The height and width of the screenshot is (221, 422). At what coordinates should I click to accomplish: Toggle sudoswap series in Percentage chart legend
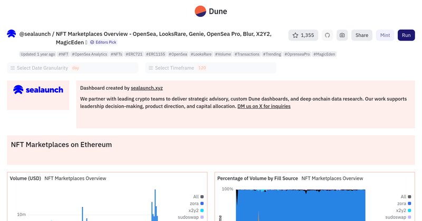pyautogui.click(x=398, y=217)
